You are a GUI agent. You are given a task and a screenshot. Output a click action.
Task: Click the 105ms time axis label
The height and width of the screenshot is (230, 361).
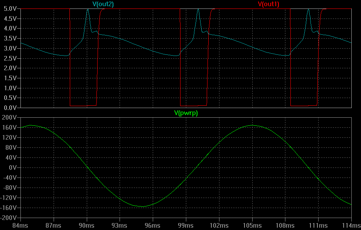tap(252, 225)
